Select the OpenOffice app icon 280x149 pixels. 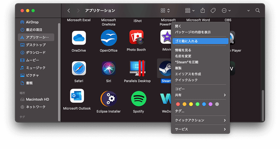pos(109,38)
